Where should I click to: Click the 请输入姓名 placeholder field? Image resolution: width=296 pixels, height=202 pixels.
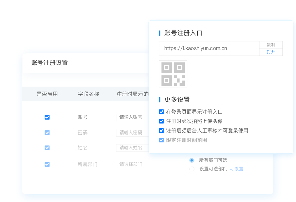(132, 148)
